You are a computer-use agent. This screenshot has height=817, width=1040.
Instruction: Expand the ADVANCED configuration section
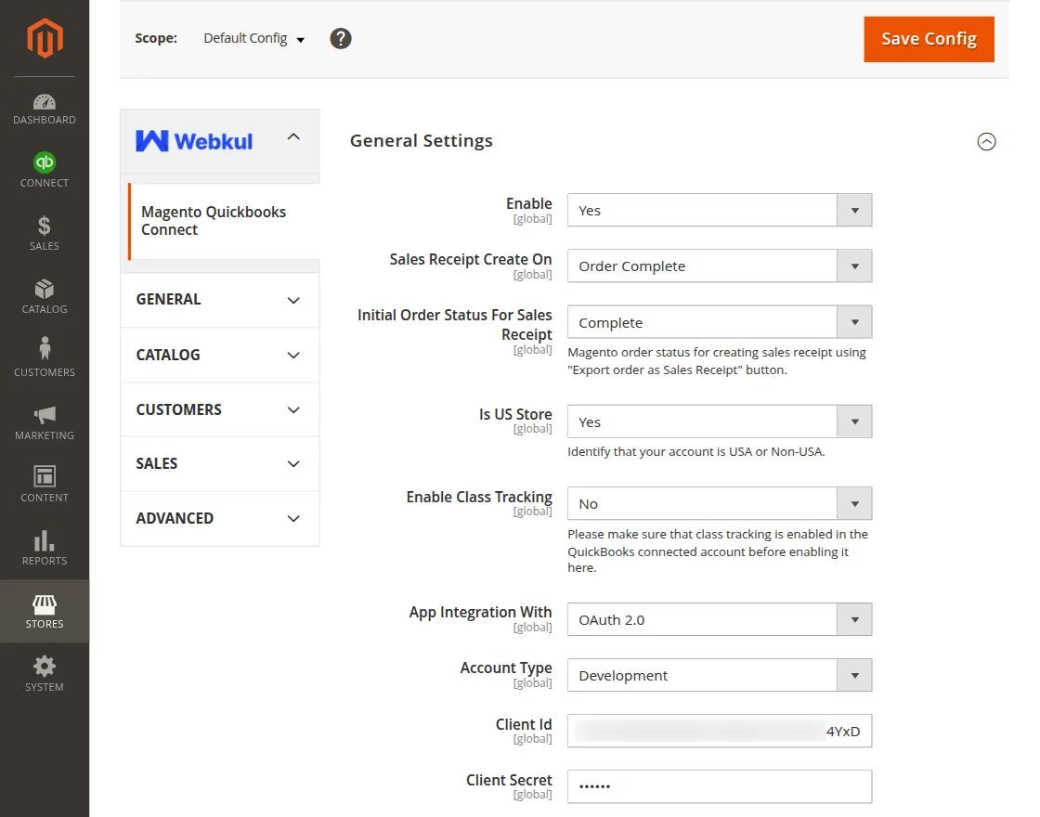(x=219, y=518)
